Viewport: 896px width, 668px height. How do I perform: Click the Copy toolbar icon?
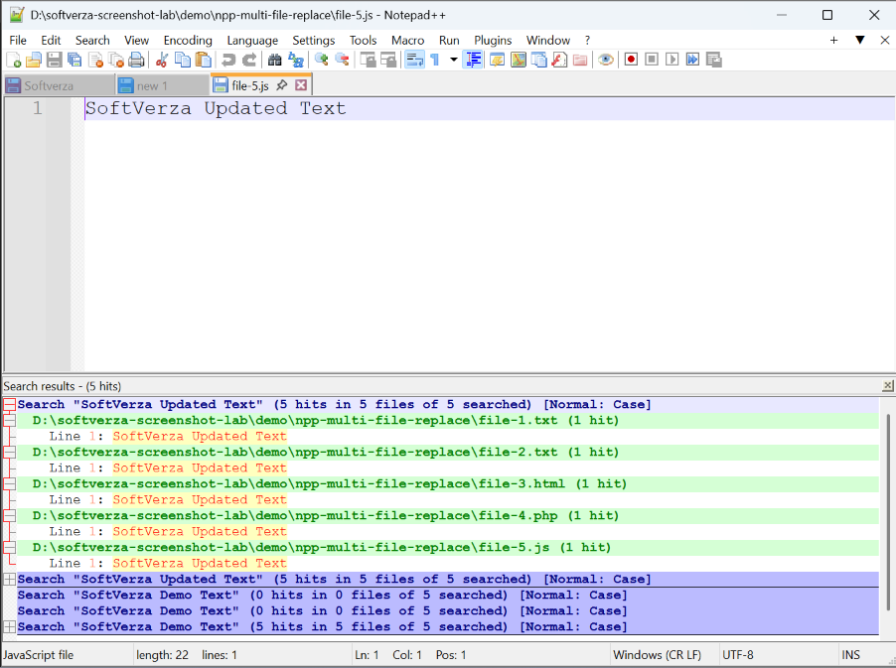click(183, 60)
